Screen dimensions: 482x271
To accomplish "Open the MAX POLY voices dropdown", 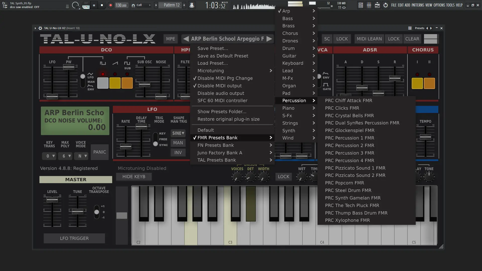I will click(65, 156).
